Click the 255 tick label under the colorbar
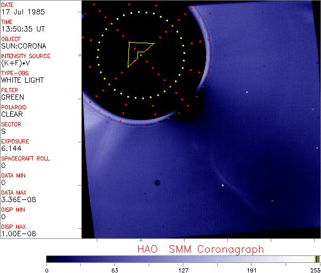Image resolution: width=321 pixels, height=273 pixels. click(315, 270)
